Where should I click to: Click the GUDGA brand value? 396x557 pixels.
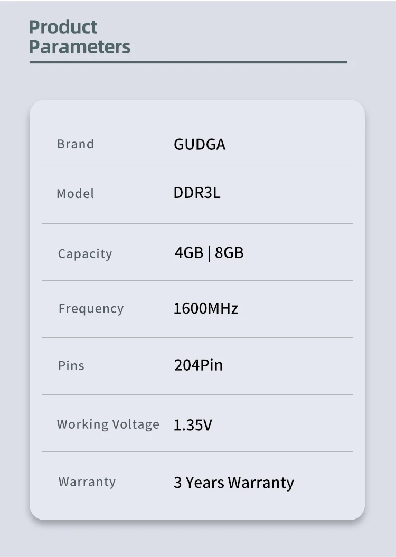click(x=200, y=145)
